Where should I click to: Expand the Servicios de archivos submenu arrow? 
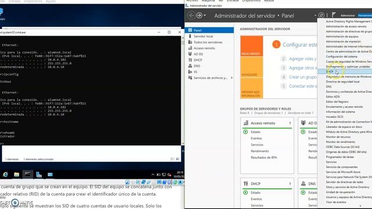click(231, 78)
